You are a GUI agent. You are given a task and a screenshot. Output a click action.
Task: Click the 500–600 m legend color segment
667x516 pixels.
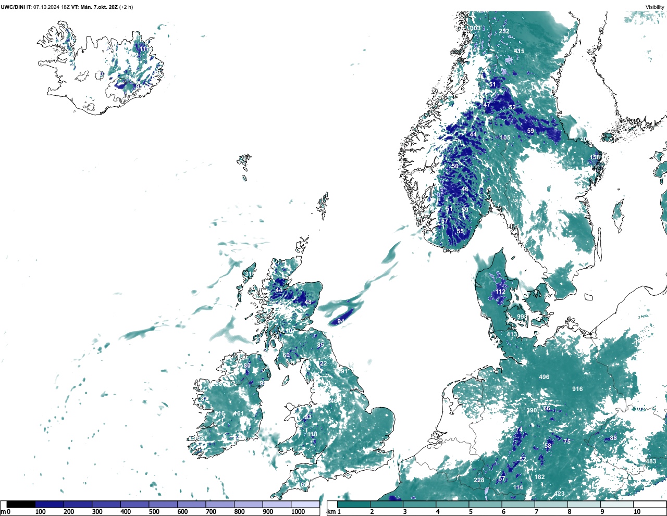[x=163, y=504]
